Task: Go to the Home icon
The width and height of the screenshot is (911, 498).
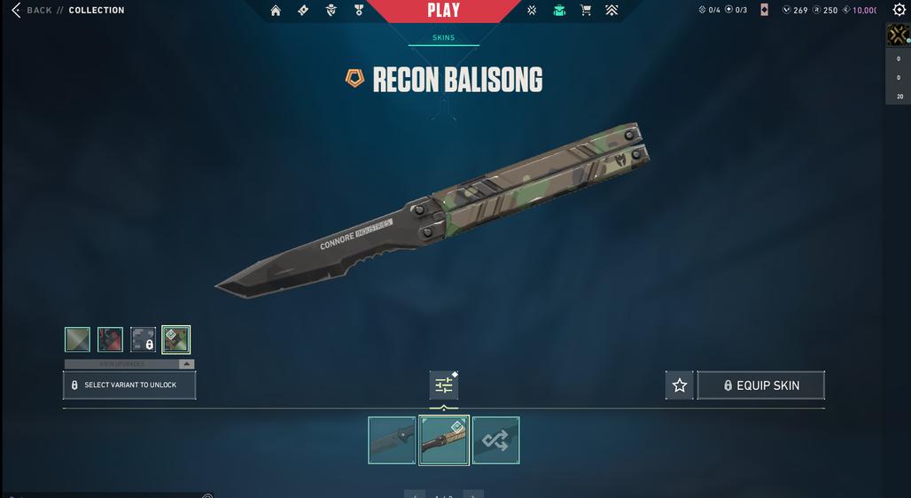Action: [x=276, y=11]
